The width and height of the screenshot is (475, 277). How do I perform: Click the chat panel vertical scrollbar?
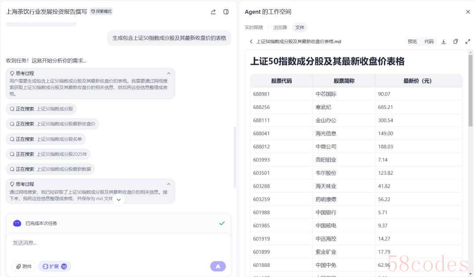[234, 157]
